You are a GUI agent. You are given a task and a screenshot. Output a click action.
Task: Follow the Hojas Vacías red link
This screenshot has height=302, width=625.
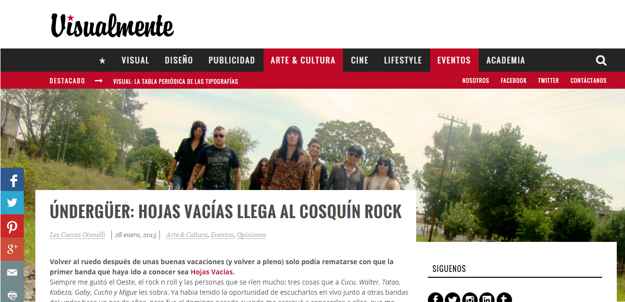coord(212,272)
